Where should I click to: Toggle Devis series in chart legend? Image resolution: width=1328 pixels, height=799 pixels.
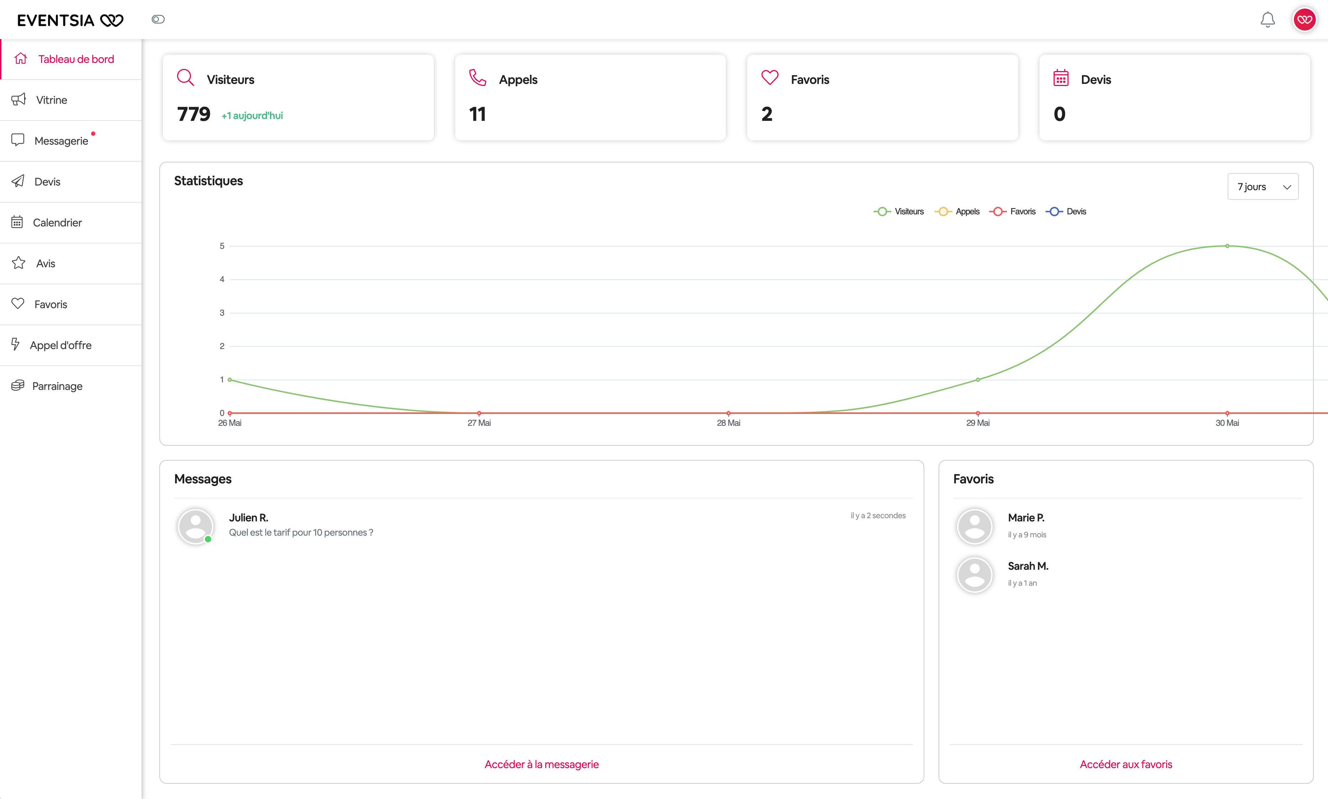[x=1066, y=211]
